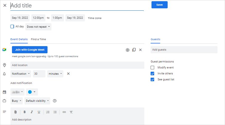
Task: Open the calendar owner dropdown
Action: click(x=17, y=92)
